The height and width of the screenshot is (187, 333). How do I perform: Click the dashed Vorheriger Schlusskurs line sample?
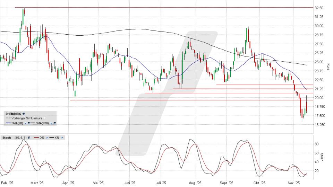(x=8, y=118)
